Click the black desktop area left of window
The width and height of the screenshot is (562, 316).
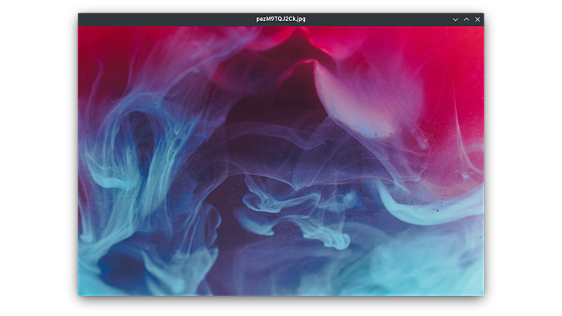[37, 157]
